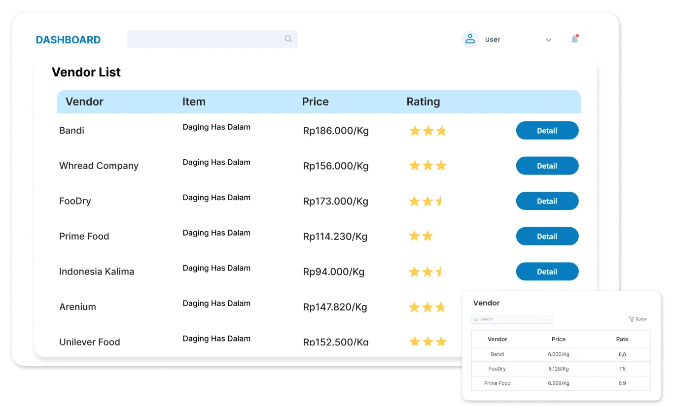The height and width of the screenshot is (412, 674).
Task: Open the notifications bell
Action: 574,39
